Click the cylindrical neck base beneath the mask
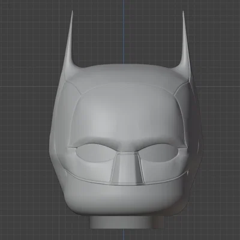 click(127, 223)
